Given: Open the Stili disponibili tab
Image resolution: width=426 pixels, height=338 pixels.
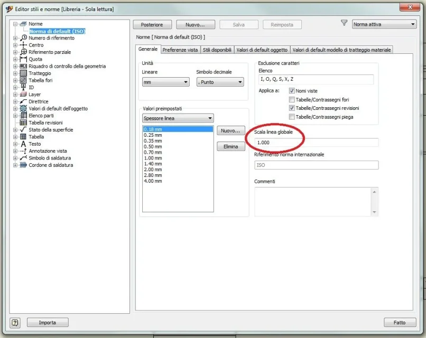Looking at the screenshot, I should click(217, 50).
